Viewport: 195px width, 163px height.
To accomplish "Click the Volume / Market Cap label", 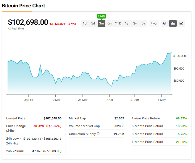I will [84, 126].
